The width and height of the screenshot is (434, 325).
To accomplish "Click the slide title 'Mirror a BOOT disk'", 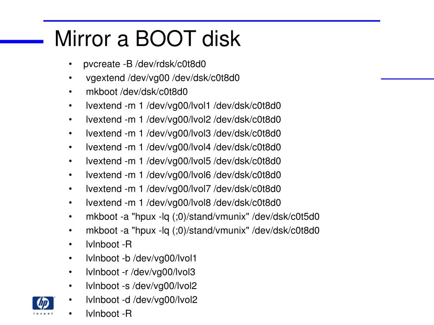I will (x=147, y=39).
